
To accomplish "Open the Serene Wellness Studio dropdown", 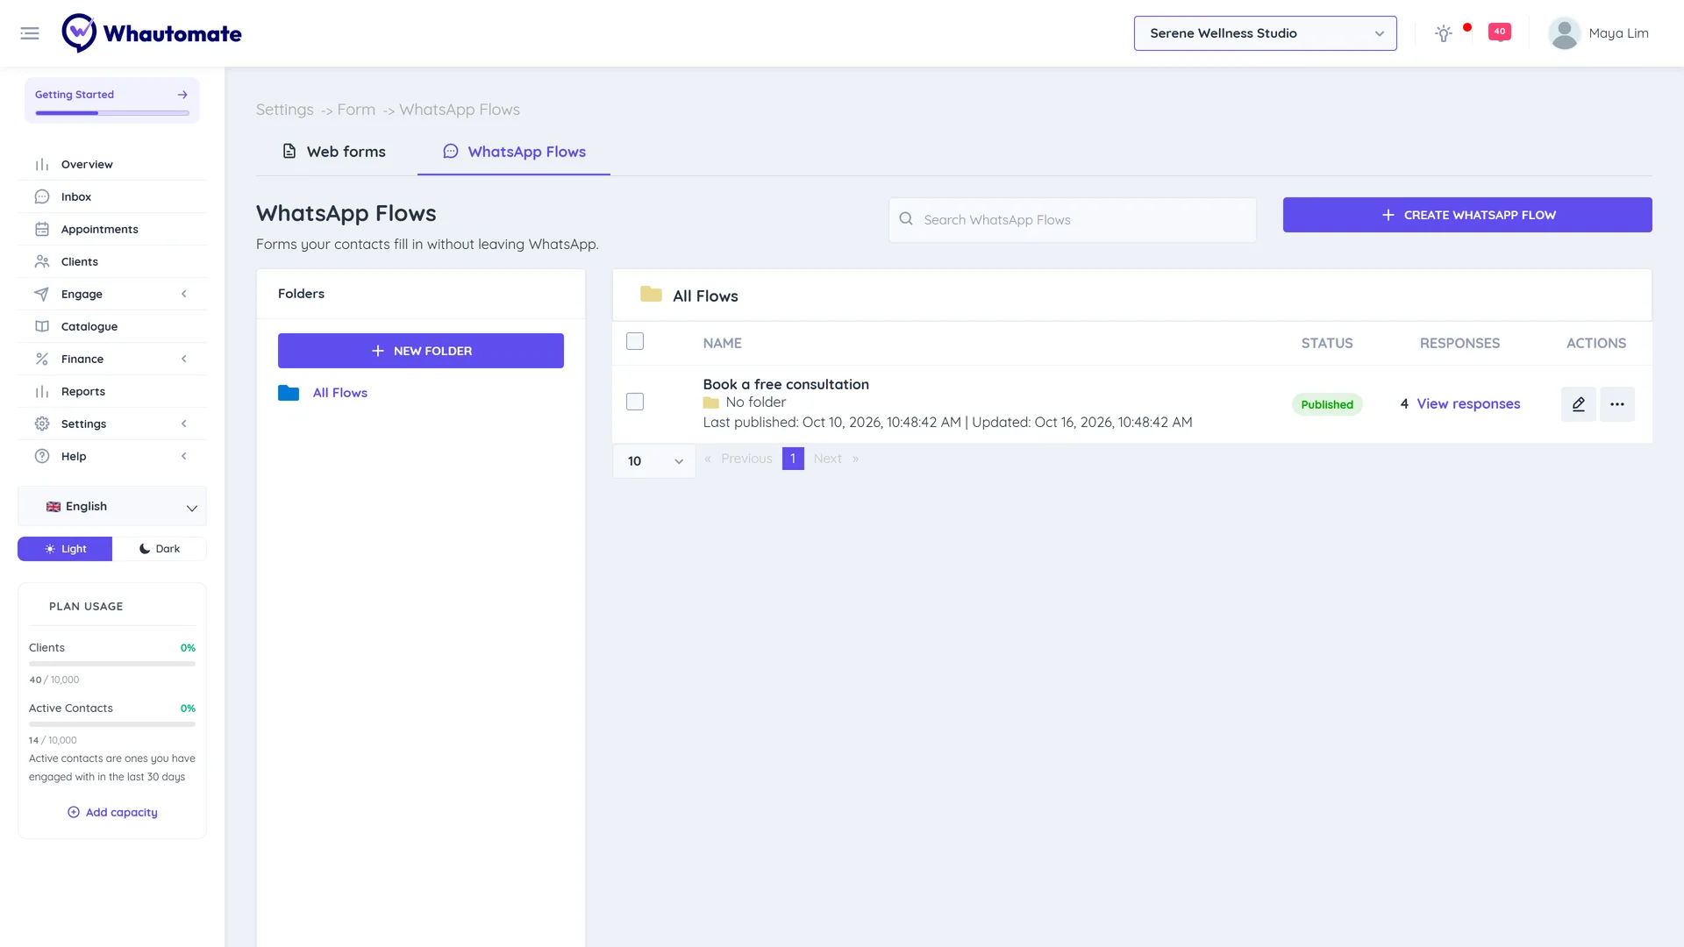I will tap(1265, 33).
